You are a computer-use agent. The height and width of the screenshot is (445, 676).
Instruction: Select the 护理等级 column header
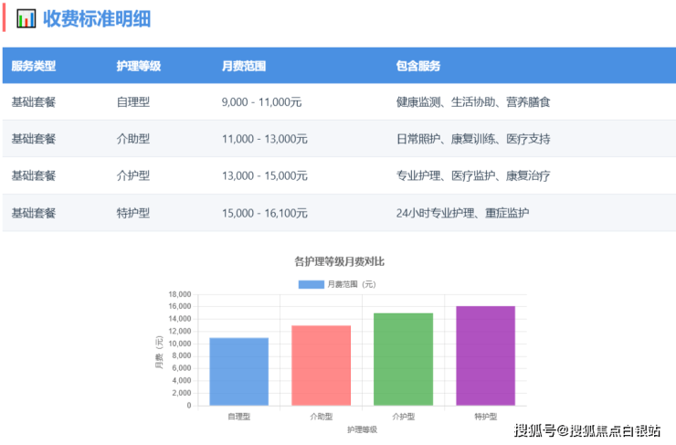[139, 66]
